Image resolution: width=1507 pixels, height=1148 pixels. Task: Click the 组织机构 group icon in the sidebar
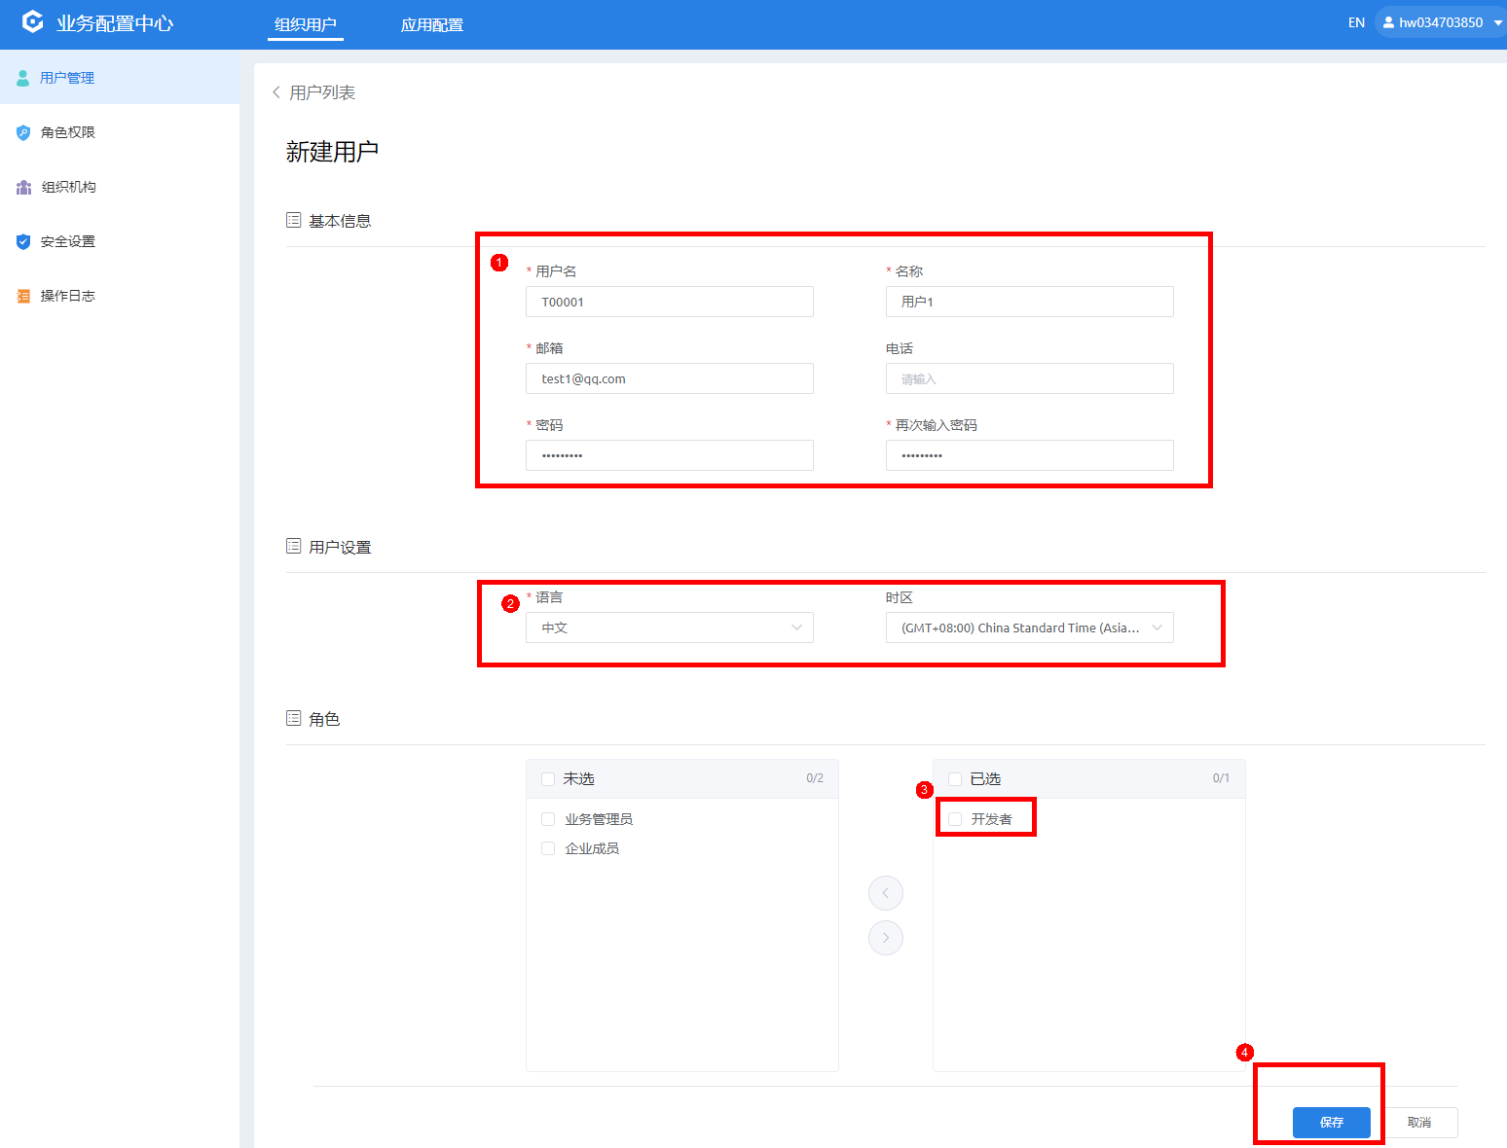[x=23, y=187]
